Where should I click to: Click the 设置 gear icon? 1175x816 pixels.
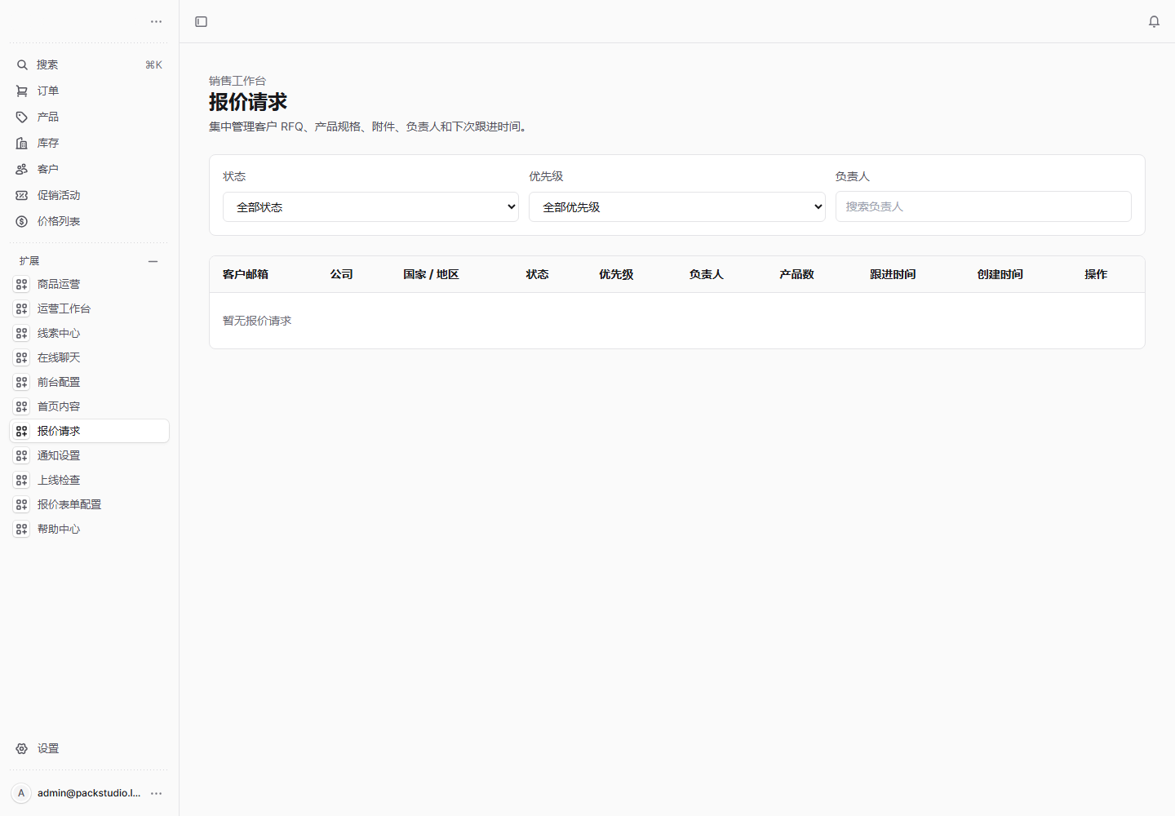[22, 748]
